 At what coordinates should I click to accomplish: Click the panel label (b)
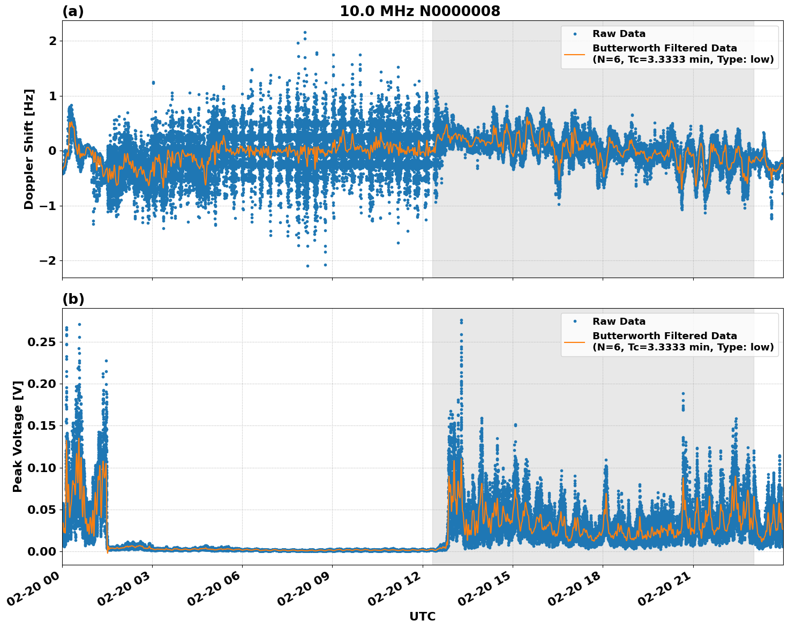click(73, 298)
